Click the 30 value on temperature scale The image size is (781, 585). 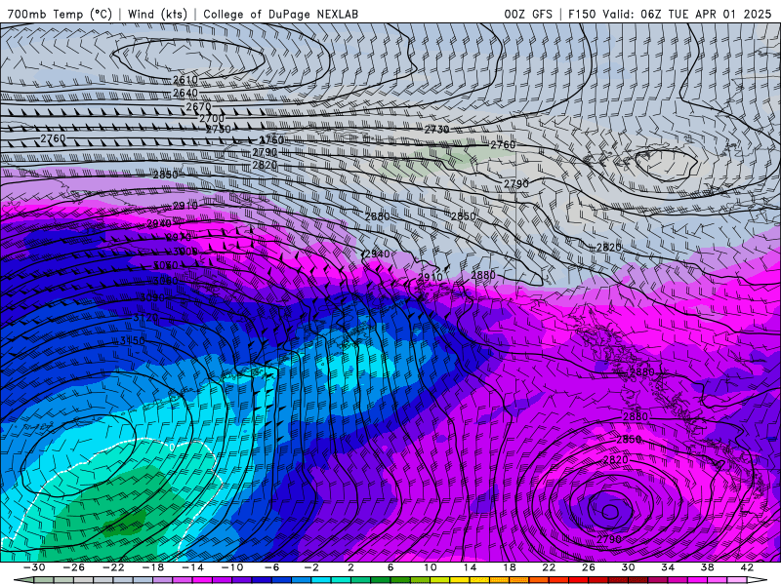628,567
